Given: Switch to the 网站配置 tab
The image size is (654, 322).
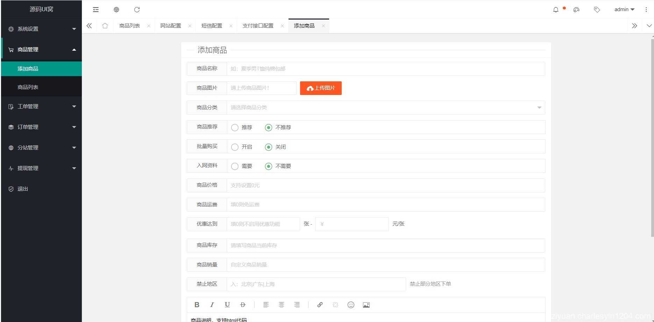Looking at the screenshot, I should point(171,26).
